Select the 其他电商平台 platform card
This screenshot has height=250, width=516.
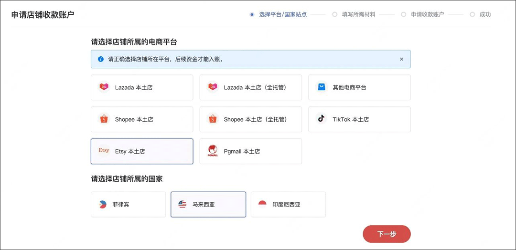click(359, 87)
